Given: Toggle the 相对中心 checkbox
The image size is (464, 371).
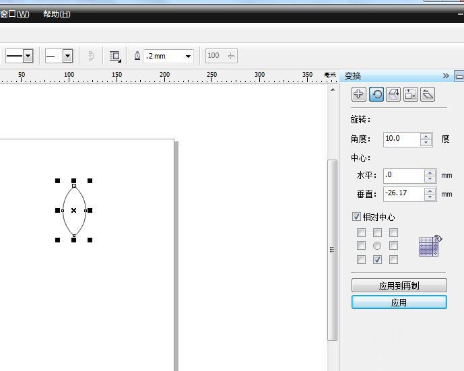Looking at the screenshot, I should (x=357, y=217).
